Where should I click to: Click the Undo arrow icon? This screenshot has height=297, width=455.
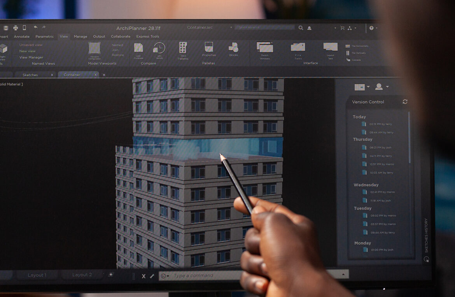(x=35, y=27)
